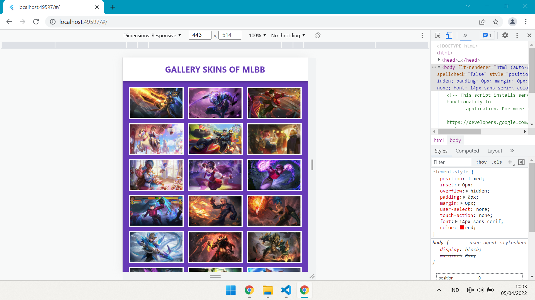Click the computed styles sidebar icon
This screenshot has height=300, width=535.
coord(521,162)
